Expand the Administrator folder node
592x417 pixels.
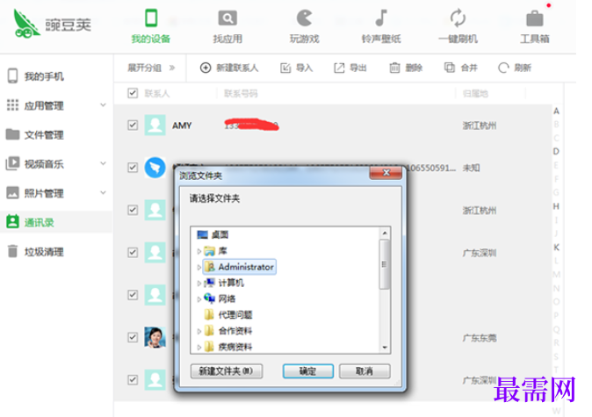click(199, 267)
